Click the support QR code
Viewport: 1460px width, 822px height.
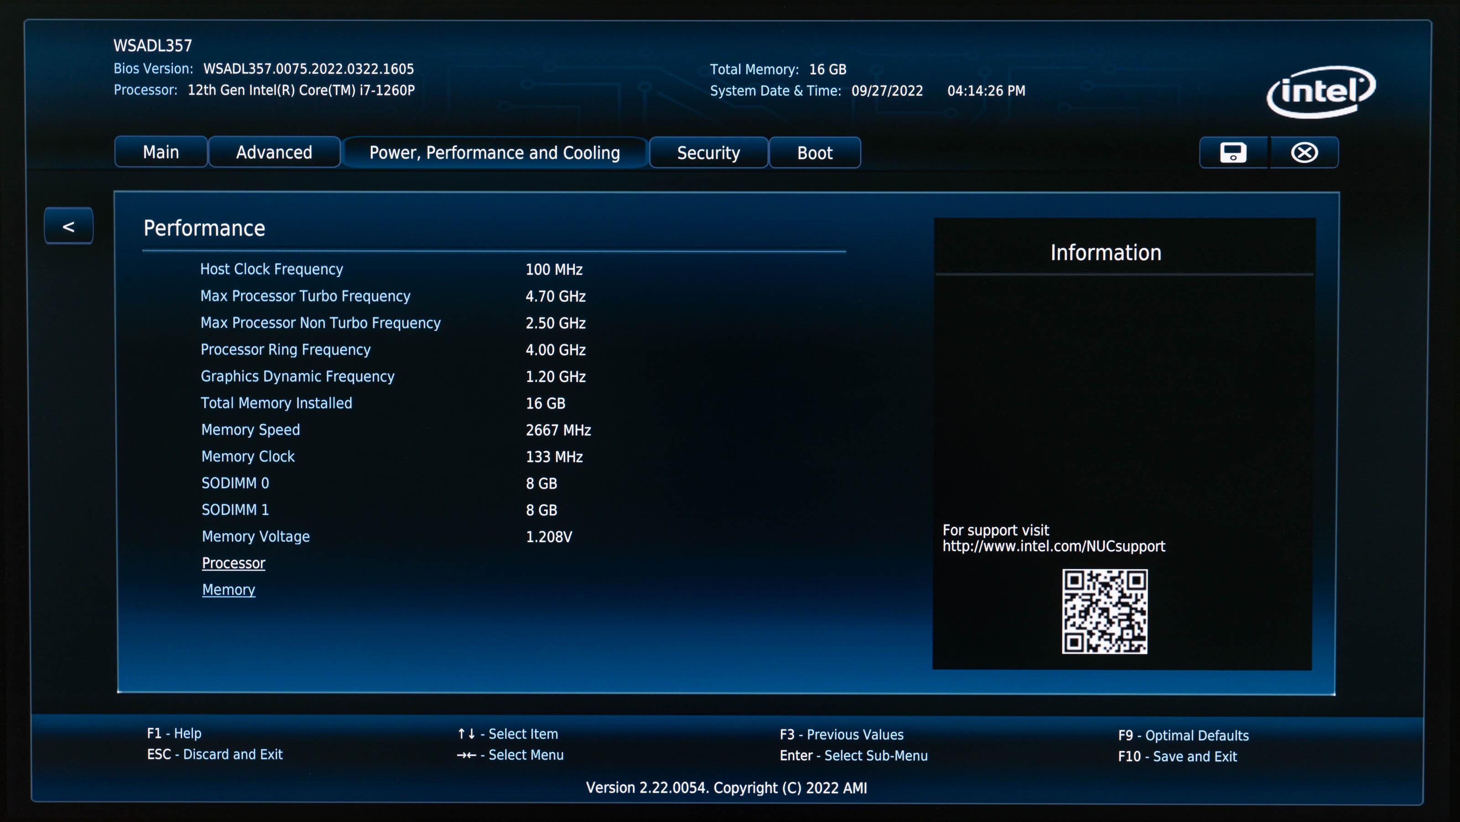point(1104,611)
